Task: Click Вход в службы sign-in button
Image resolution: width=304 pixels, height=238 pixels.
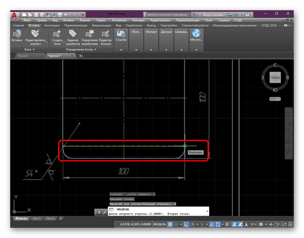Action: coord(212,15)
